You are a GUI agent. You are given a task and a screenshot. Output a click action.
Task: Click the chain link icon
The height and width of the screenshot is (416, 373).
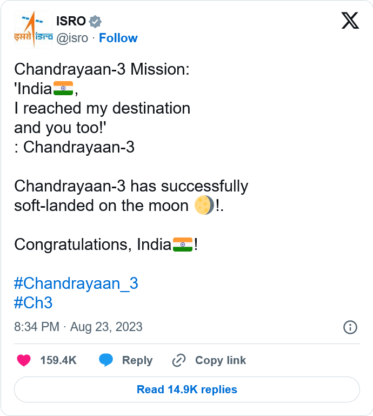[x=179, y=360]
